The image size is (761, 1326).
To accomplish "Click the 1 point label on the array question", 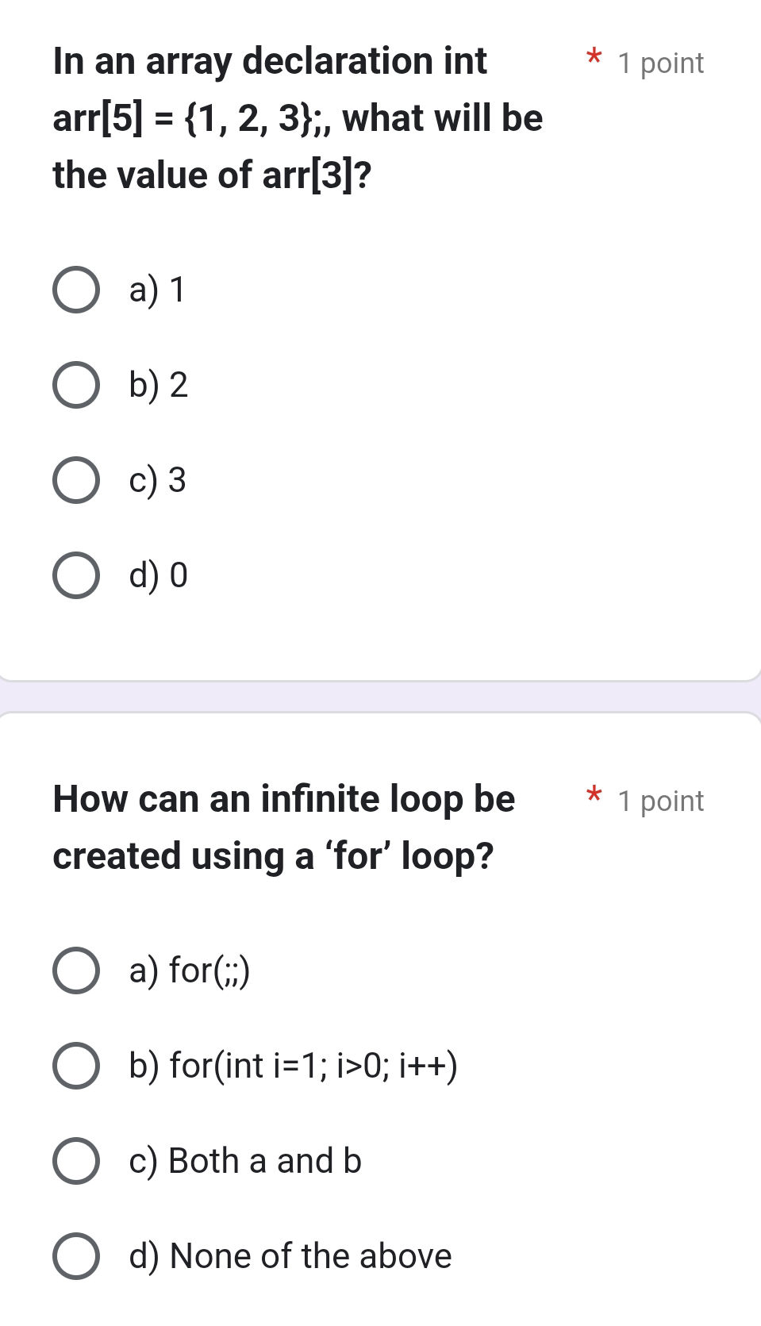I will (x=659, y=63).
